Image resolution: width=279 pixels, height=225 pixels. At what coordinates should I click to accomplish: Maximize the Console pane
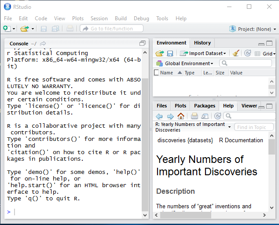click(142, 44)
